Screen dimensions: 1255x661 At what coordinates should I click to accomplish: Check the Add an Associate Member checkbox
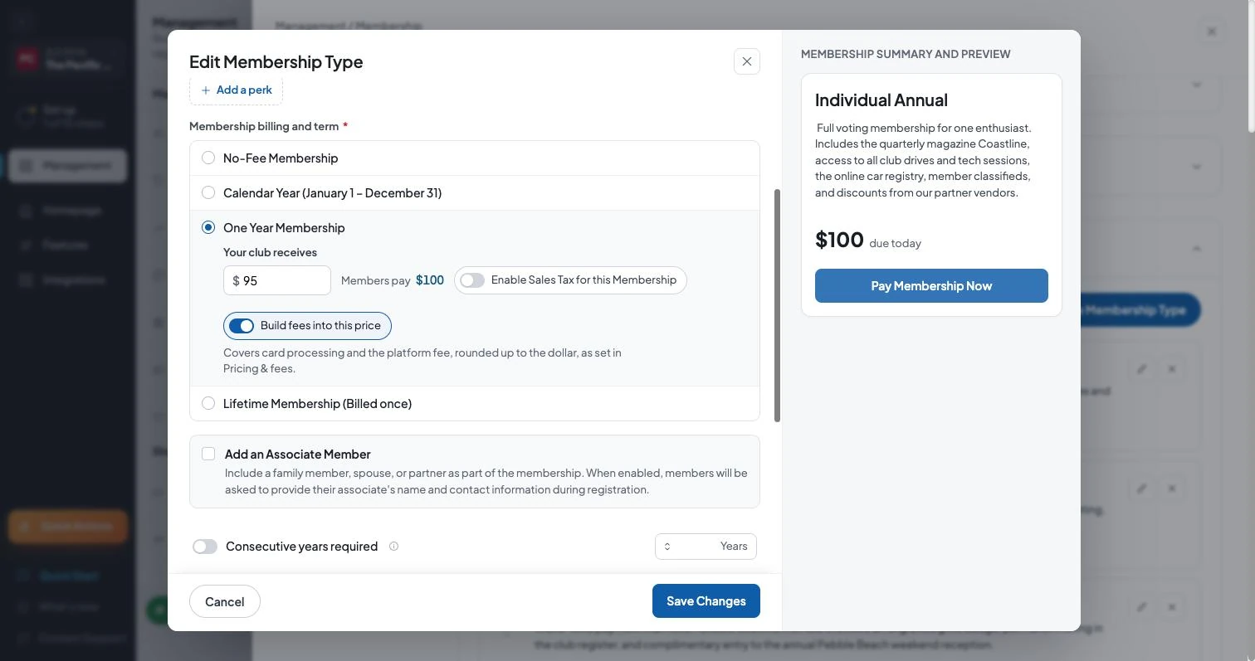click(208, 454)
